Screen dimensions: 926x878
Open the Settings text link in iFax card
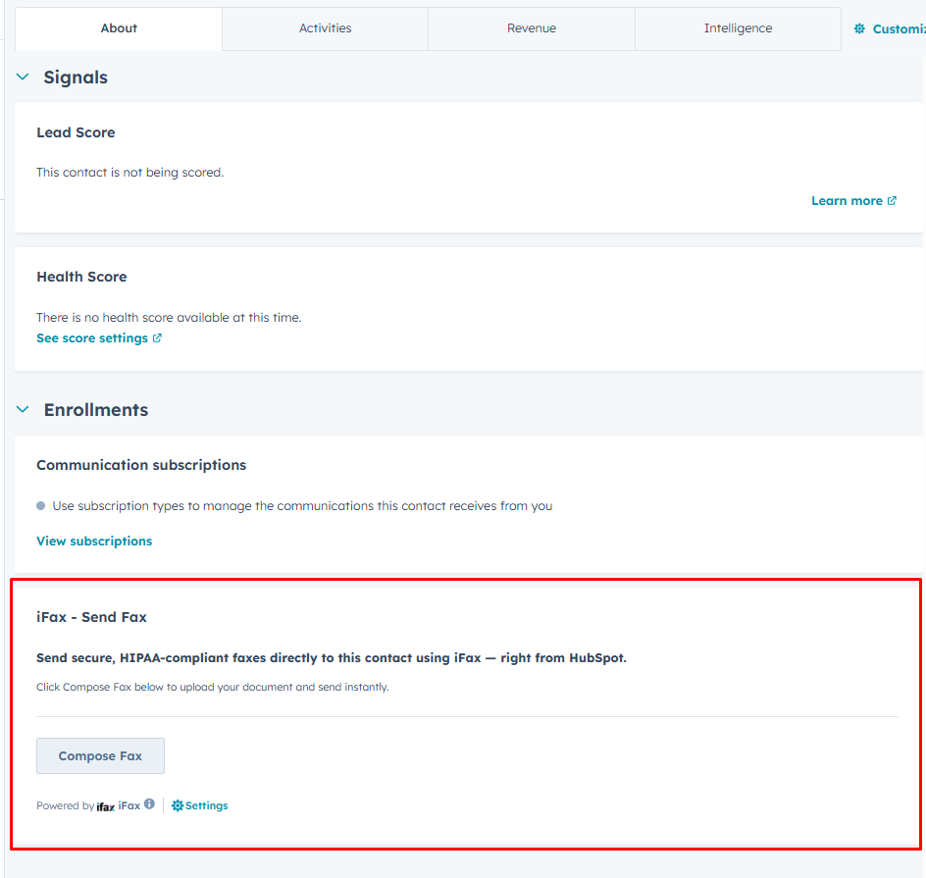coord(206,805)
